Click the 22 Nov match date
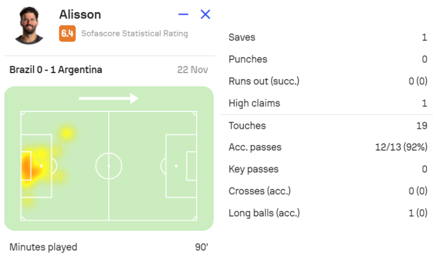This screenshot has width=433, height=256. point(192,70)
